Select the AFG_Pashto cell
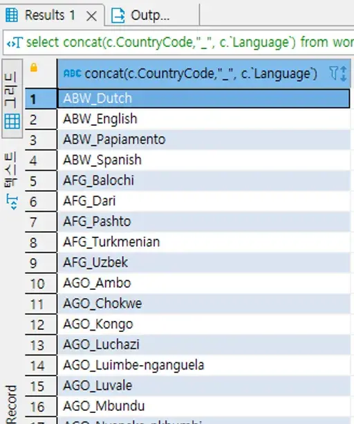 (204, 222)
